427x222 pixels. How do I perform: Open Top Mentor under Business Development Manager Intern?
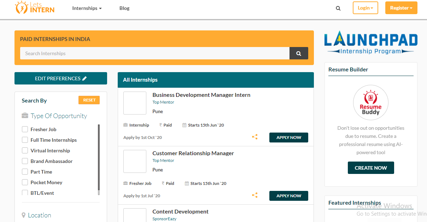pyautogui.click(x=163, y=102)
